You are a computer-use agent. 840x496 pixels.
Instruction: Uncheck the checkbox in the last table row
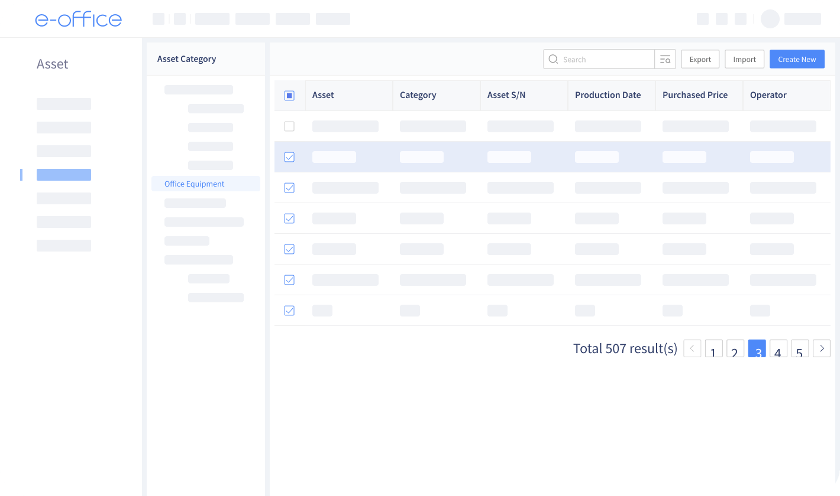coord(289,311)
